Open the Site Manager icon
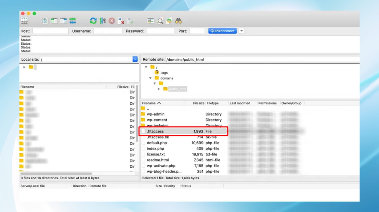This screenshot has width=379, height=212. click(25, 21)
